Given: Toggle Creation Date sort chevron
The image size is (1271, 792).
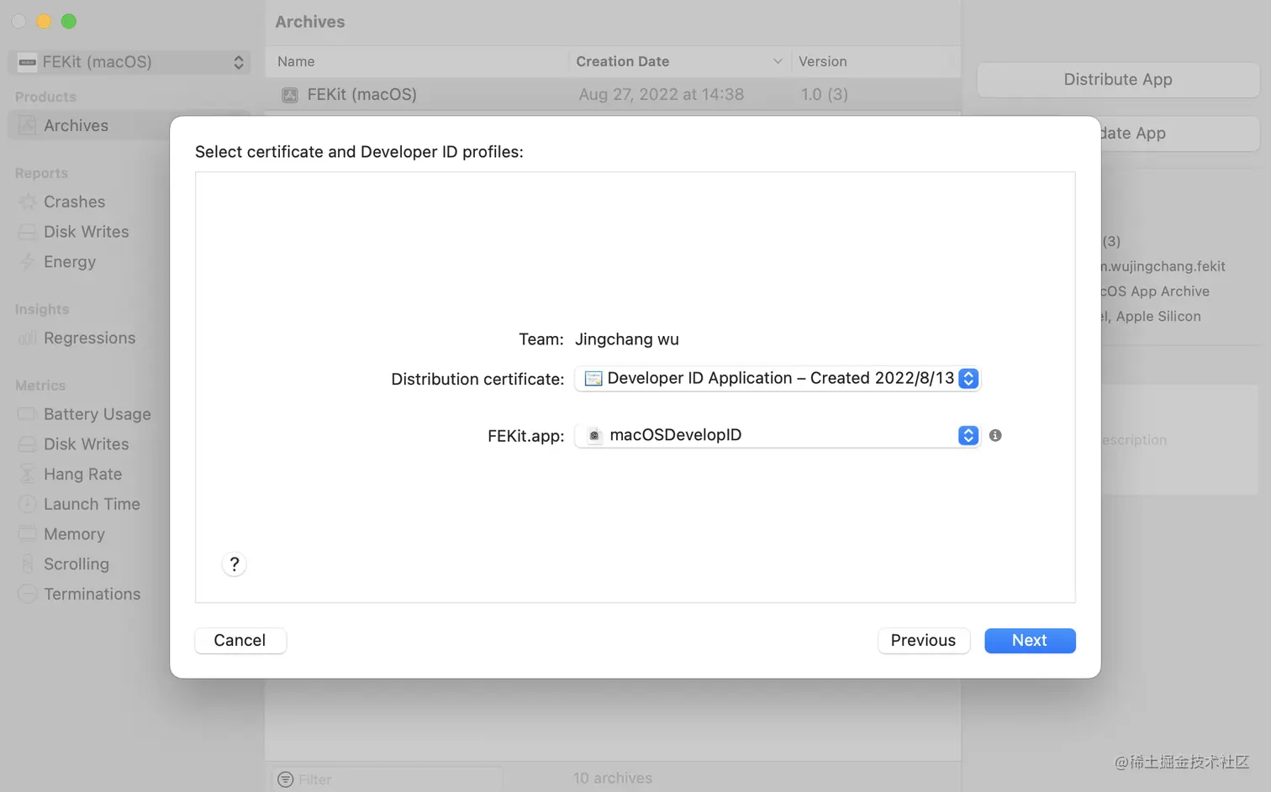Looking at the screenshot, I should (778, 61).
